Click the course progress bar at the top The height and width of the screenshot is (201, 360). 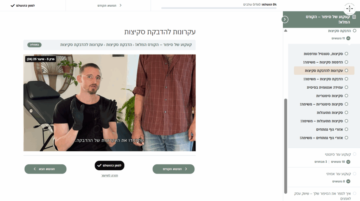click(219, 8)
